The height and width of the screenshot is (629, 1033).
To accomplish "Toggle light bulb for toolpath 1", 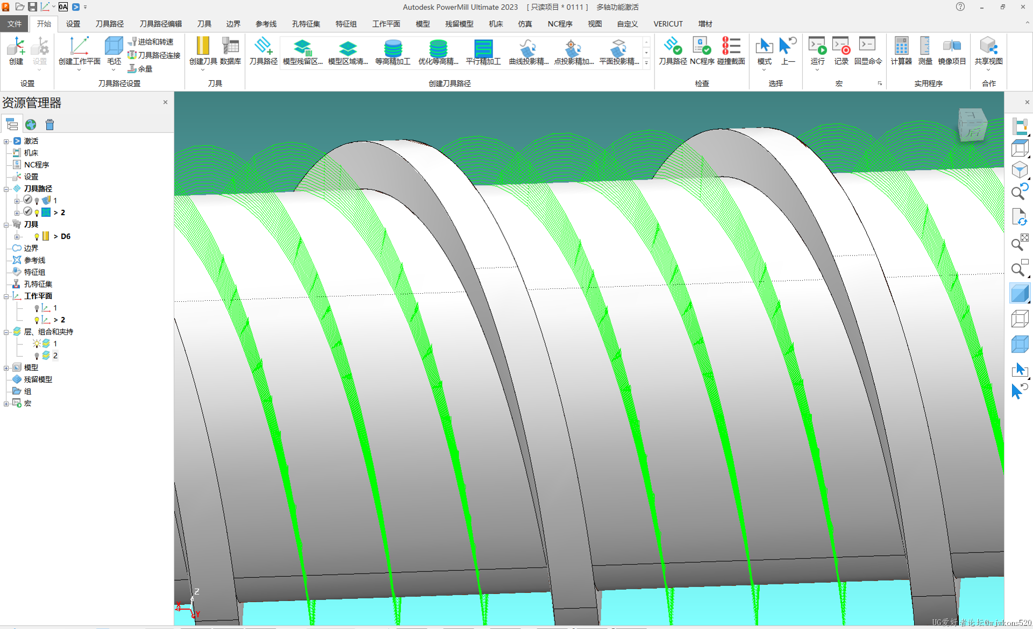I will tap(37, 201).
